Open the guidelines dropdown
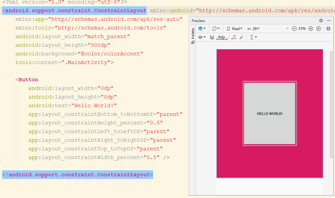The image size is (335, 198). point(253,37)
